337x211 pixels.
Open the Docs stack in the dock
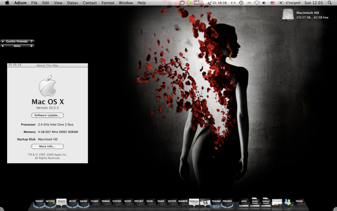[x=255, y=202]
